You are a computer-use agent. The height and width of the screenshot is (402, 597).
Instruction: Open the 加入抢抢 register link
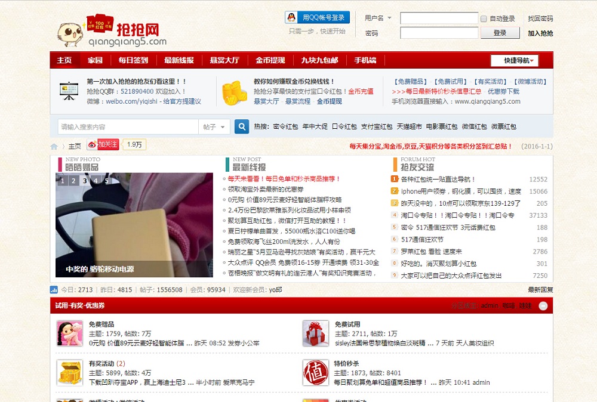click(x=540, y=33)
